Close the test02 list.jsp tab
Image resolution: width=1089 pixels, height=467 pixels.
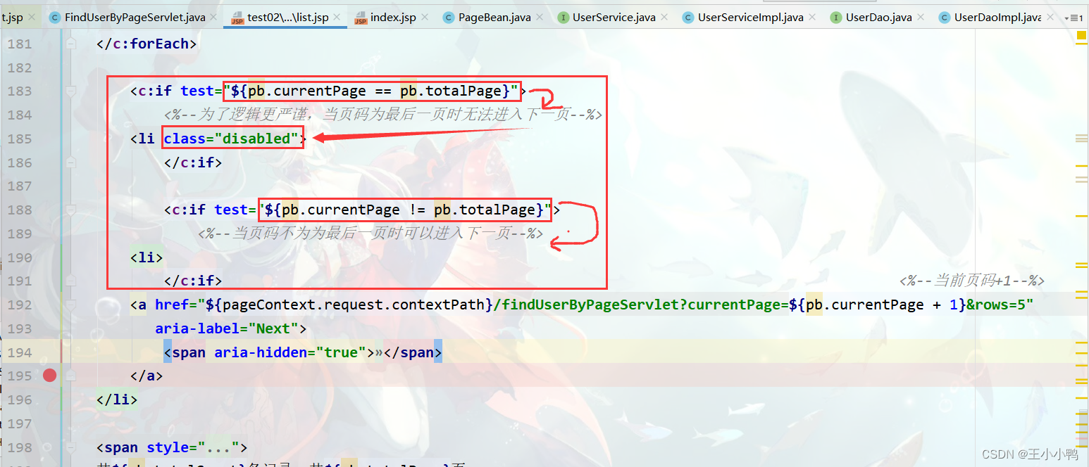click(x=336, y=18)
